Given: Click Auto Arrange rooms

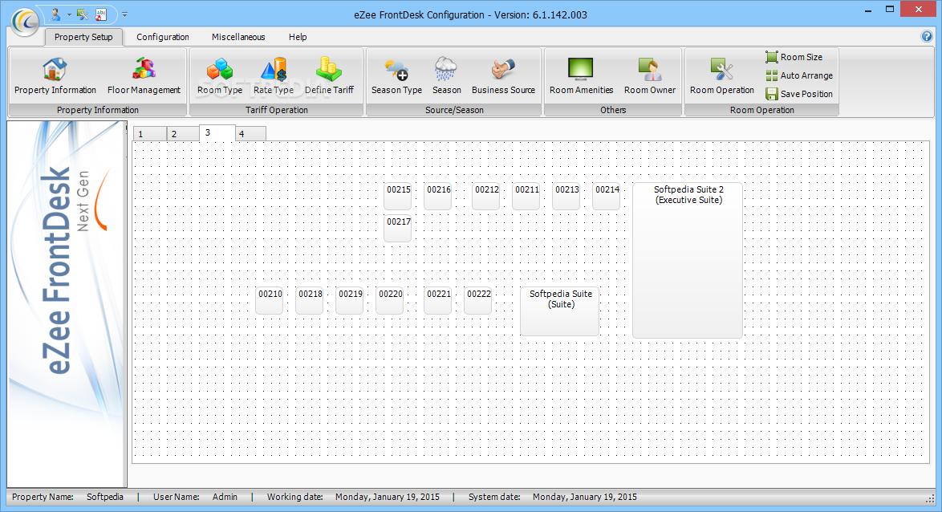Looking at the screenshot, I should coord(799,75).
